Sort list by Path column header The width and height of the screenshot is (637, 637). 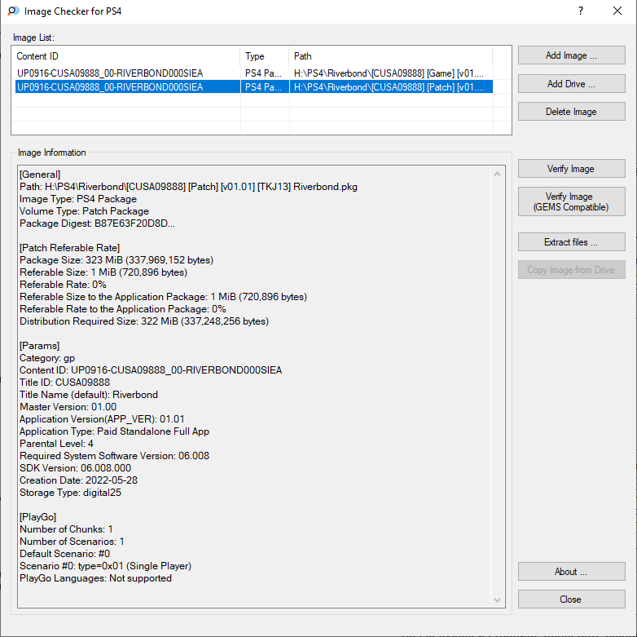tap(391, 56)
